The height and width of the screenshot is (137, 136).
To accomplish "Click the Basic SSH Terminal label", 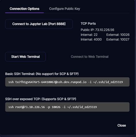I will pos(42,74).
